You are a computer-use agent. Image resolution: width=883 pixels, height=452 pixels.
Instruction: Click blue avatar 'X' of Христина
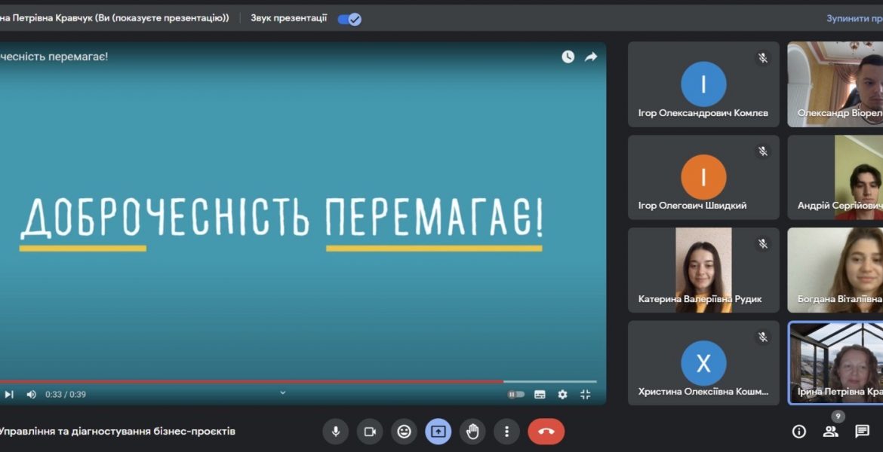(703, 363)
